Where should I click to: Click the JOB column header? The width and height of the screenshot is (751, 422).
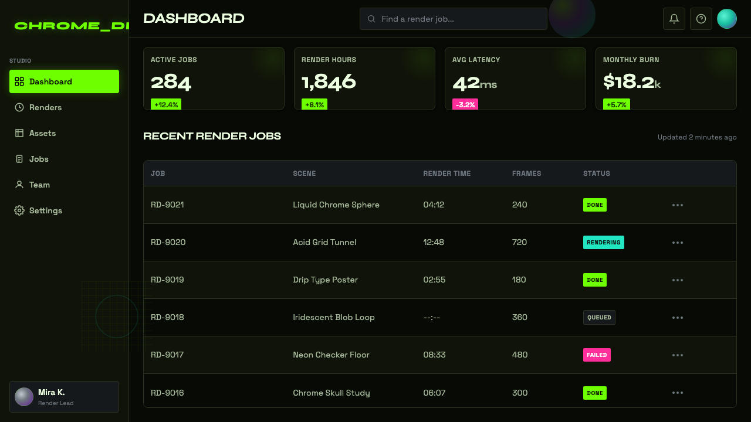tap(158, 173)
